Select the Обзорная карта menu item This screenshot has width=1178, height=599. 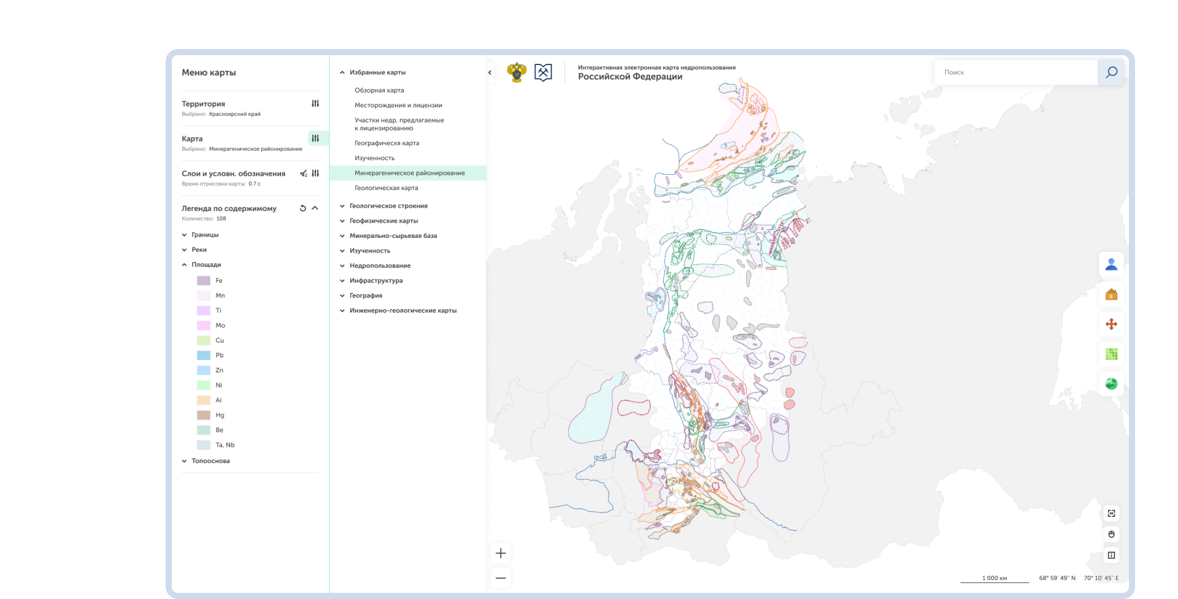[379, 90]
